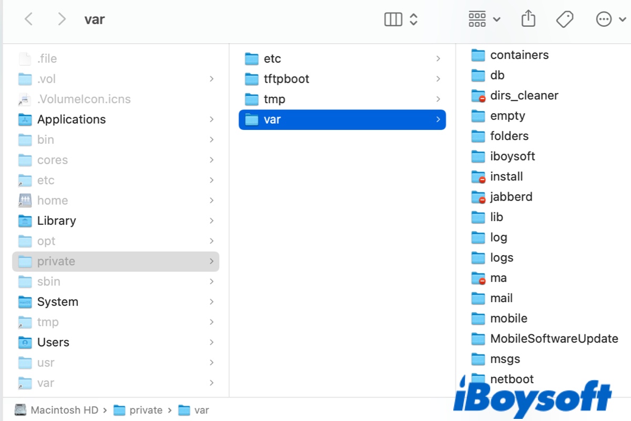
Task: Click private in the path bar
Action: coord(146,410)
